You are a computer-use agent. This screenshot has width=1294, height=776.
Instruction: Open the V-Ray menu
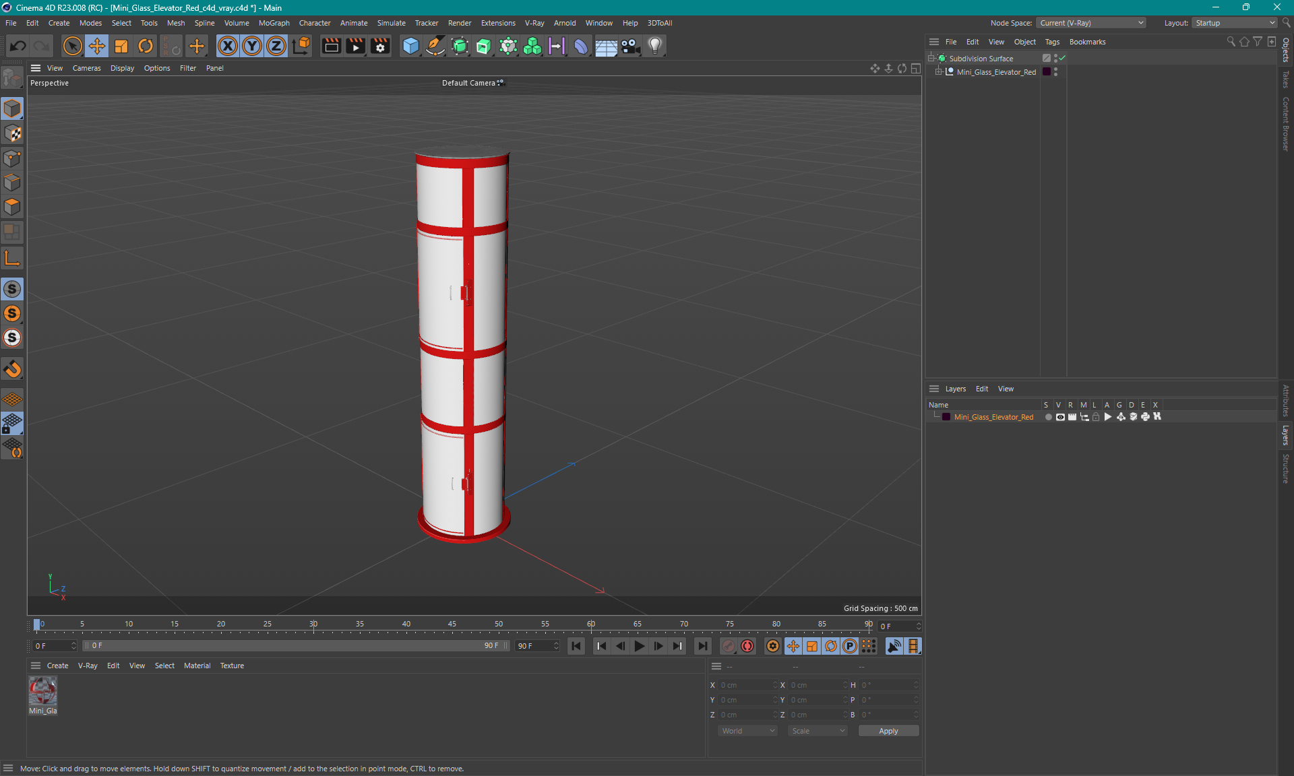tap(534, 23)
